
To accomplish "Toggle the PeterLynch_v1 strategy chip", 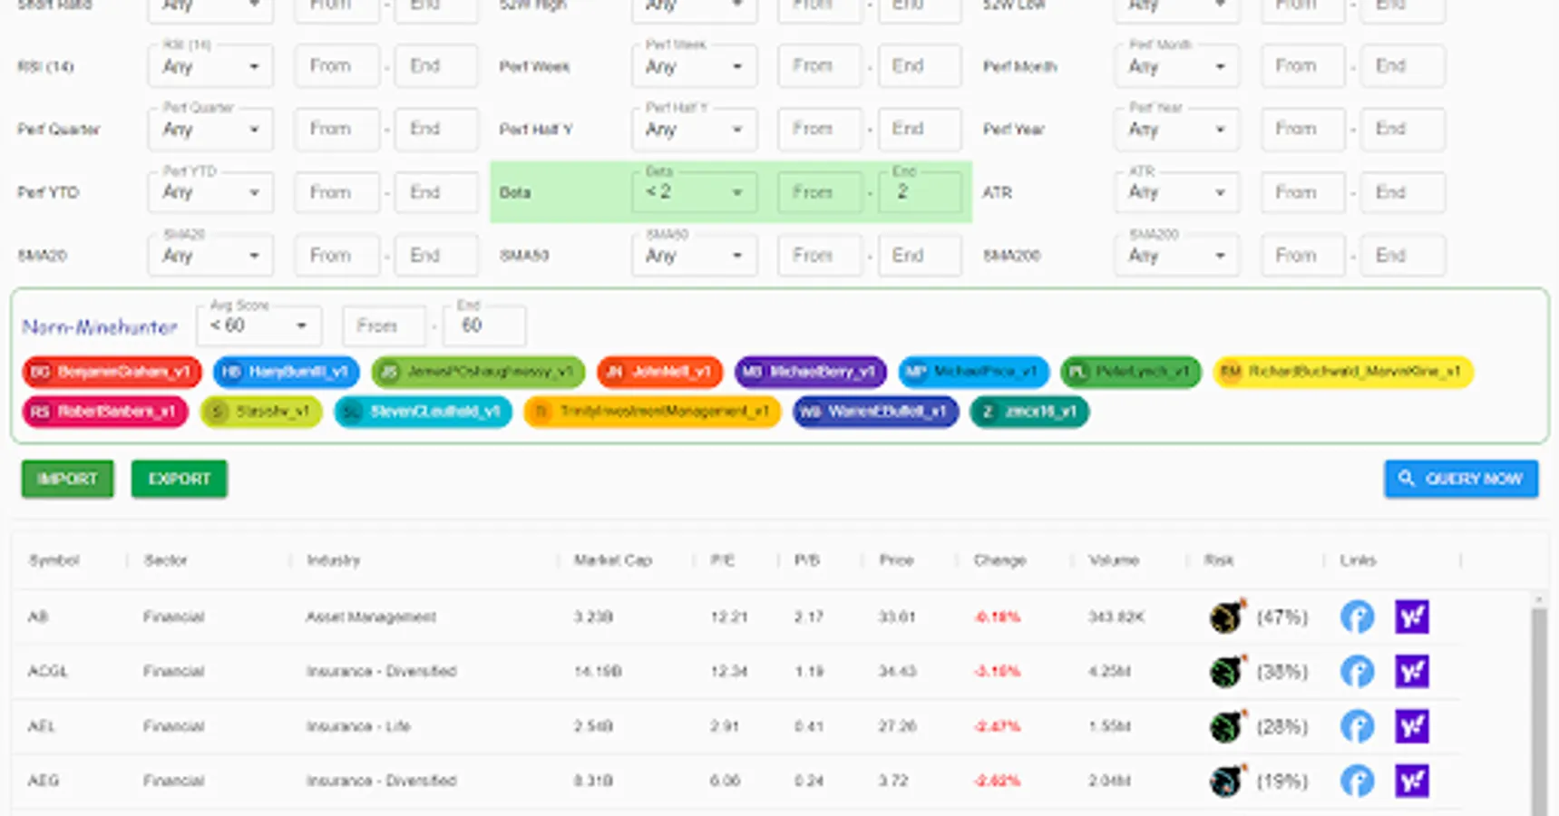I will coord(1131,372).
